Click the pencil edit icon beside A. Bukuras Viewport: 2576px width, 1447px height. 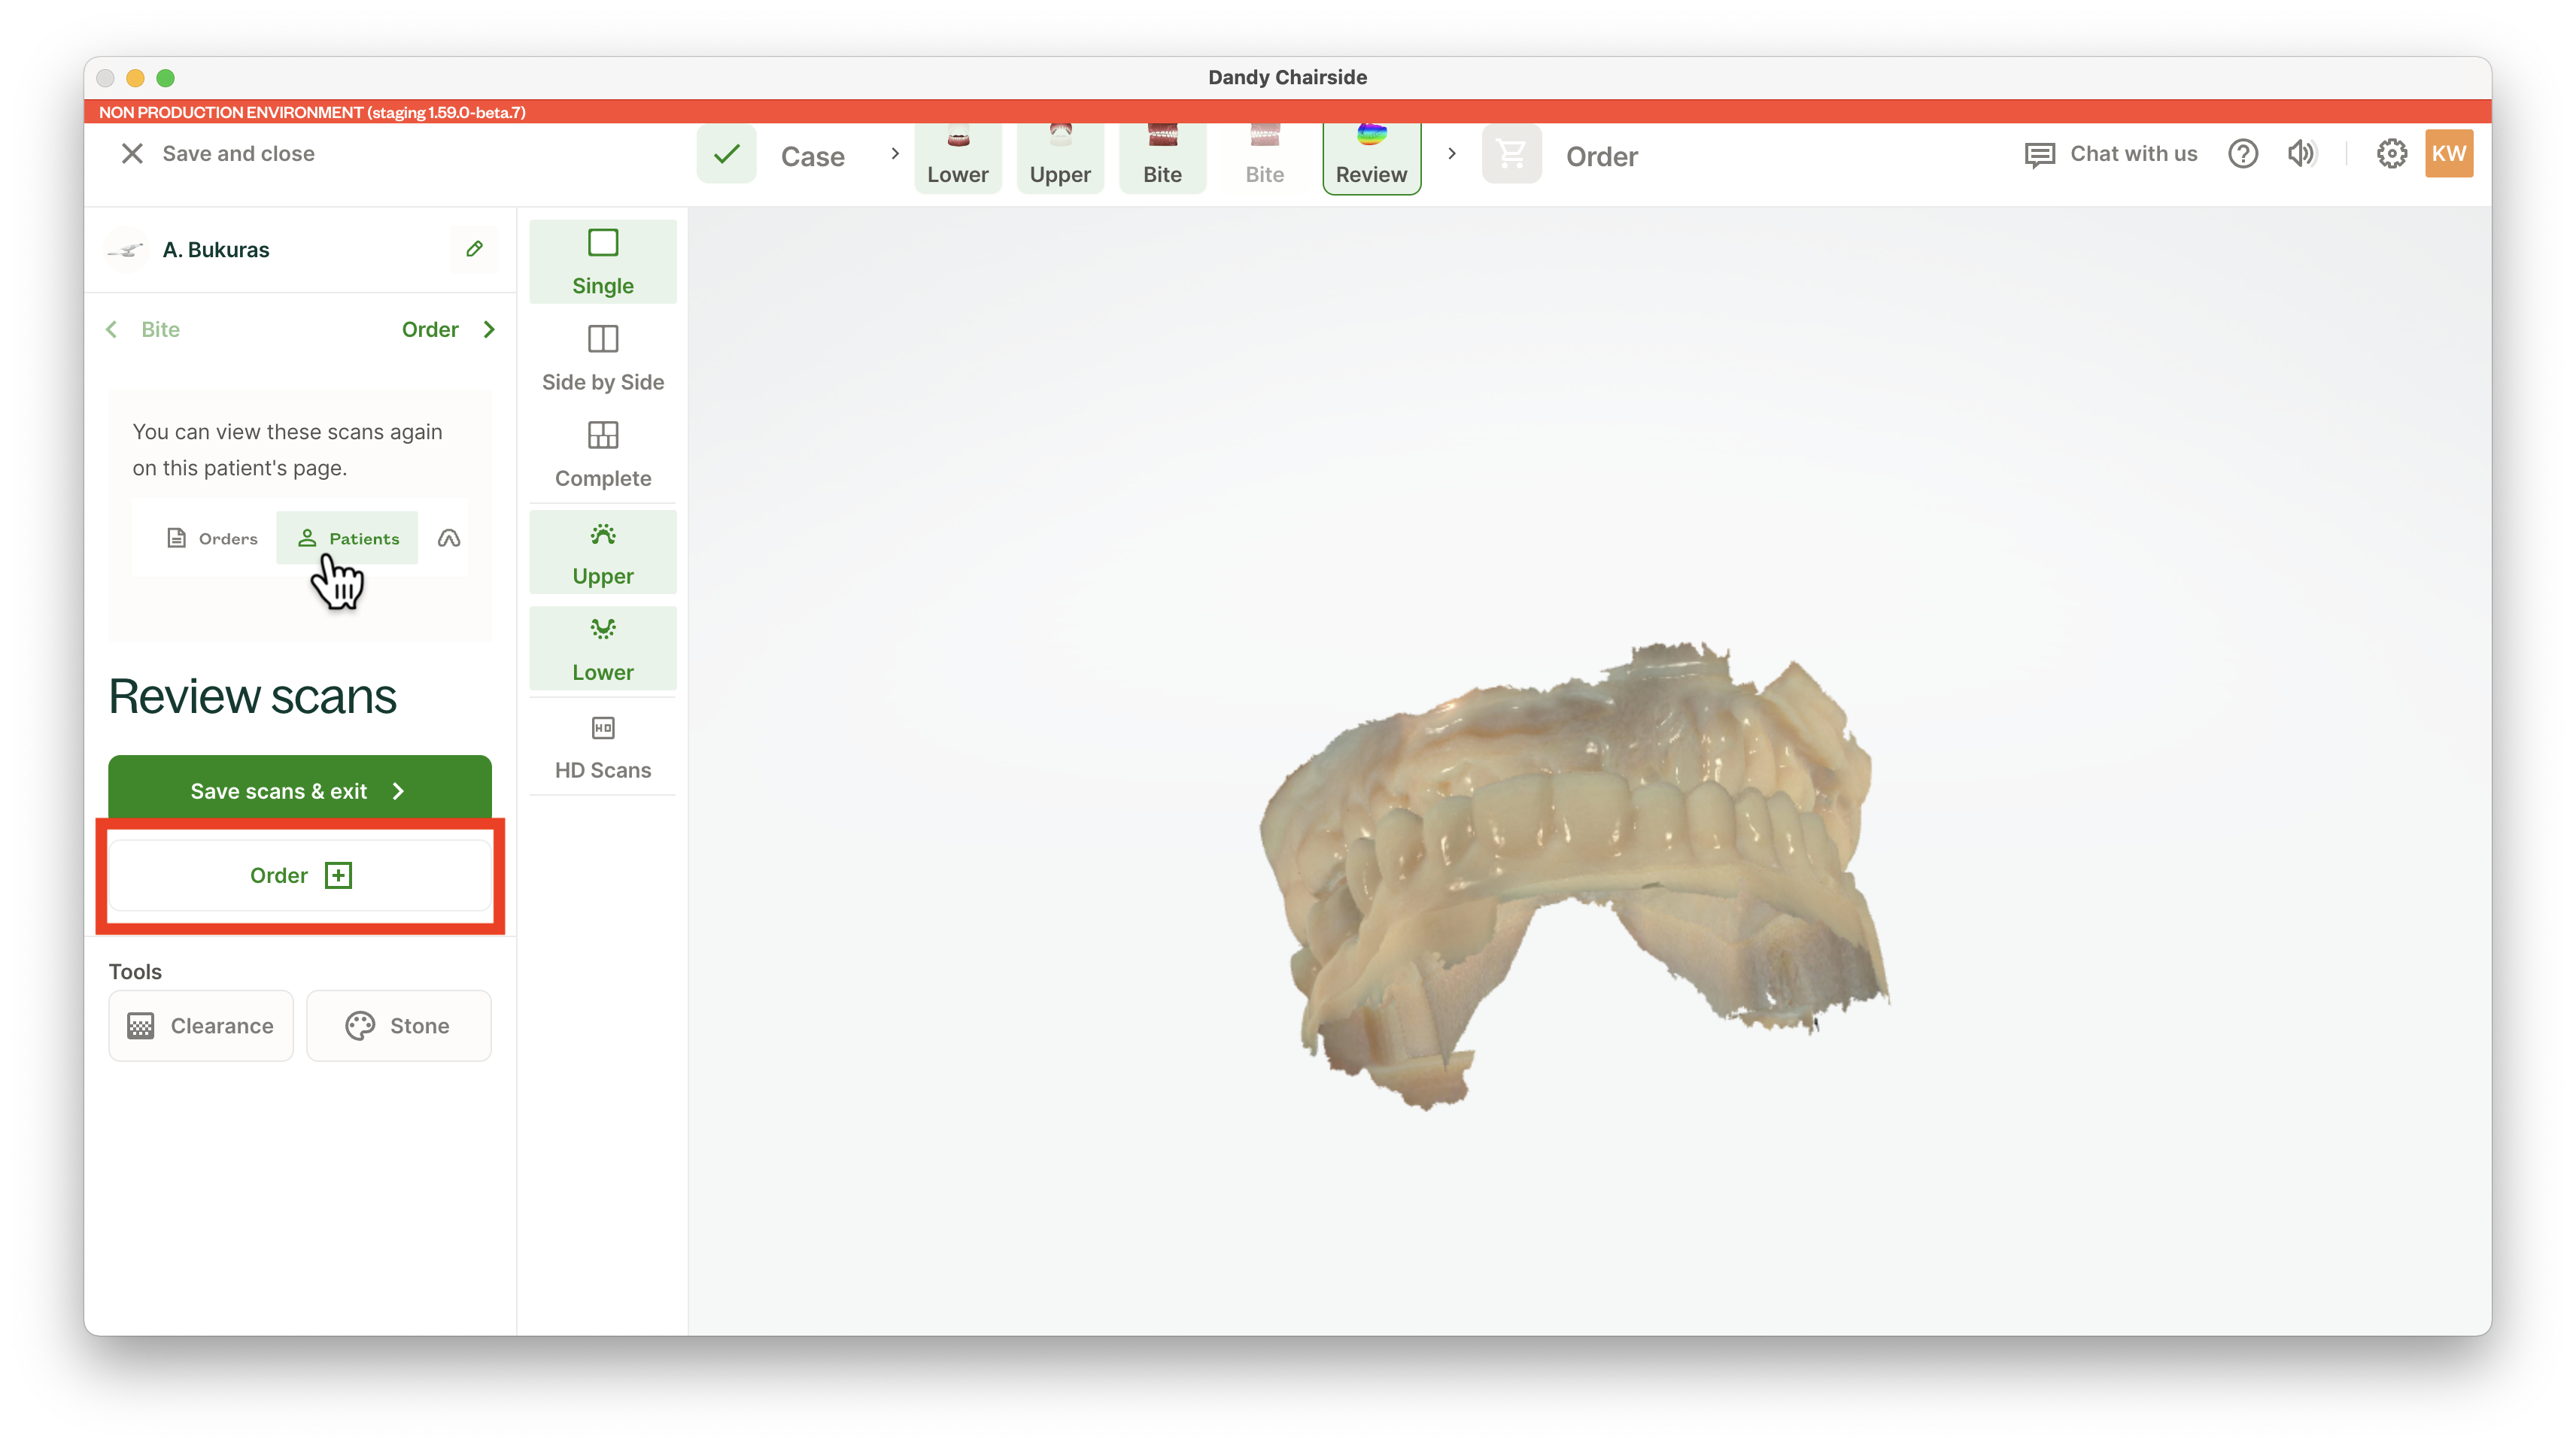474,249
